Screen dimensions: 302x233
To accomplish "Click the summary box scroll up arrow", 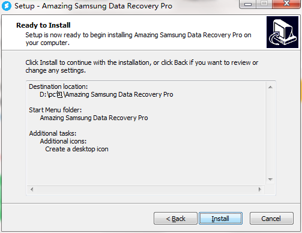I will coord(270,87).
